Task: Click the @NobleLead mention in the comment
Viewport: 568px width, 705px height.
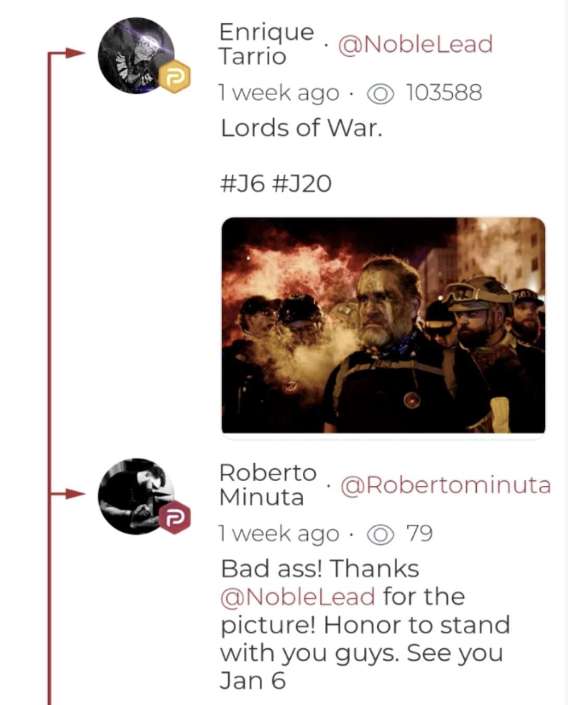Action: [298, 597]
